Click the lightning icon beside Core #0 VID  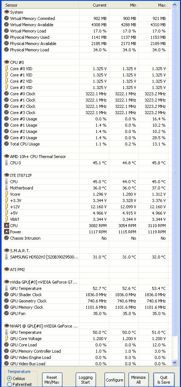click(7, 69)
